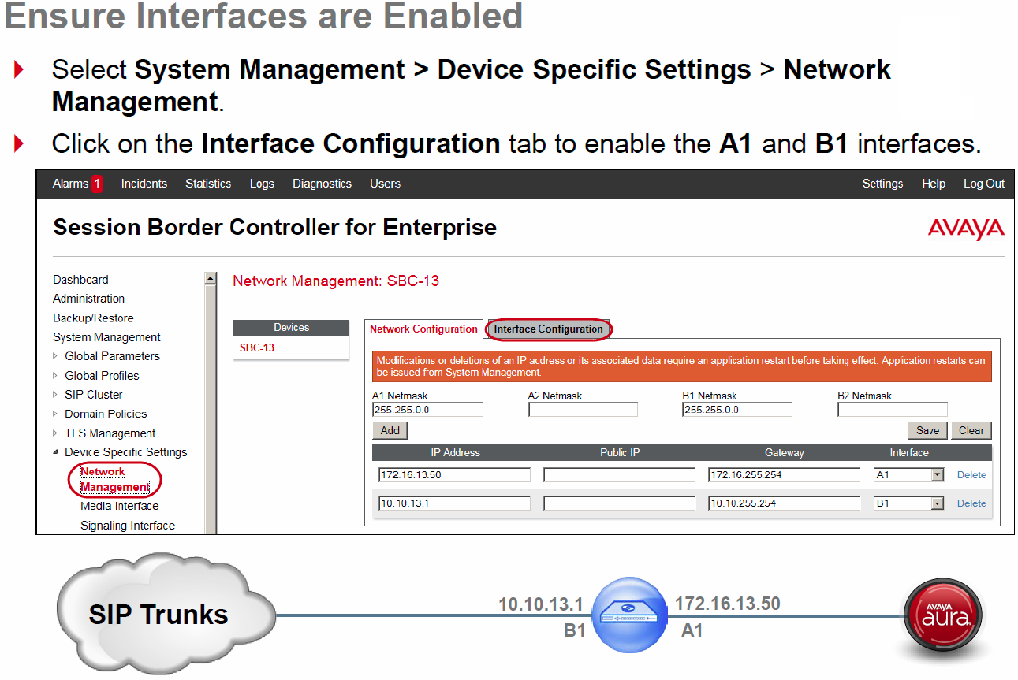Open Dashboard in the sidebar
This screenshot has width=1018, height=680.
coord(80,280)
